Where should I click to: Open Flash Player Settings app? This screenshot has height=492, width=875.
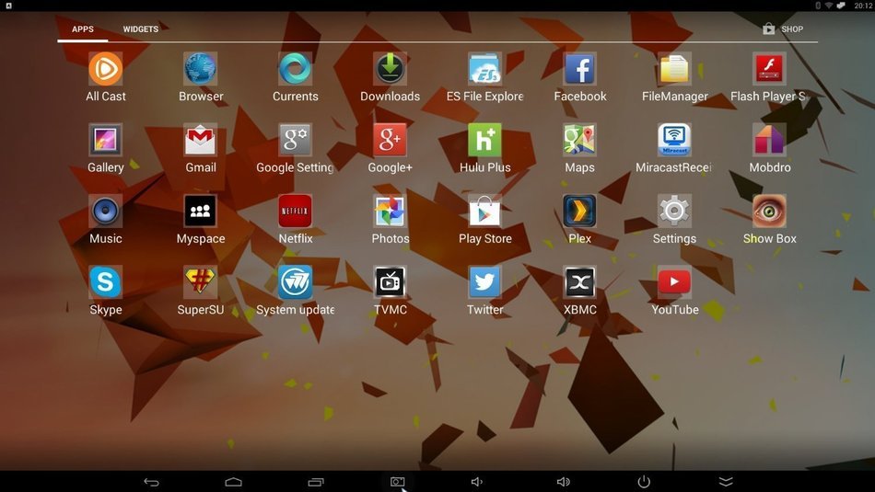(x=769, y=69)
